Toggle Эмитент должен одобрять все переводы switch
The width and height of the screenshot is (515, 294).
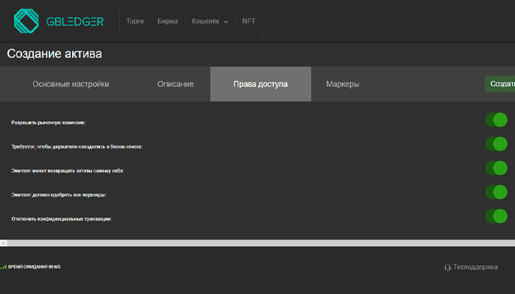[497, 192]
